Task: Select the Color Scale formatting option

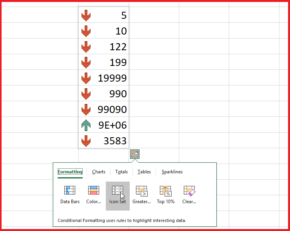Action: (94, 191)
